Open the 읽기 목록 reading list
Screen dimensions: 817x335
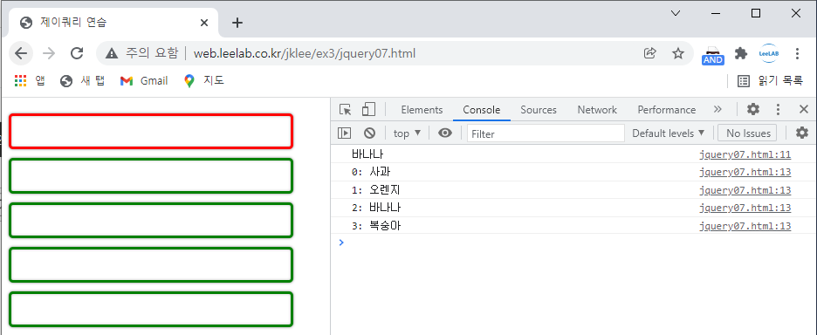point(770,81)
